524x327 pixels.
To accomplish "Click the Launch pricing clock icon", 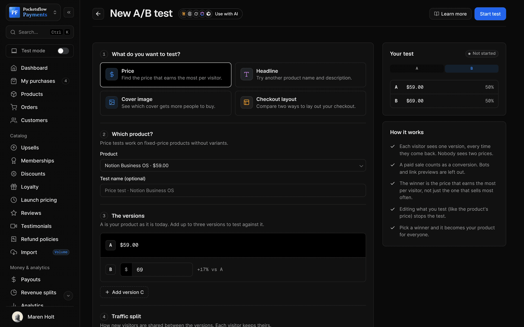I will pos(14,200).
